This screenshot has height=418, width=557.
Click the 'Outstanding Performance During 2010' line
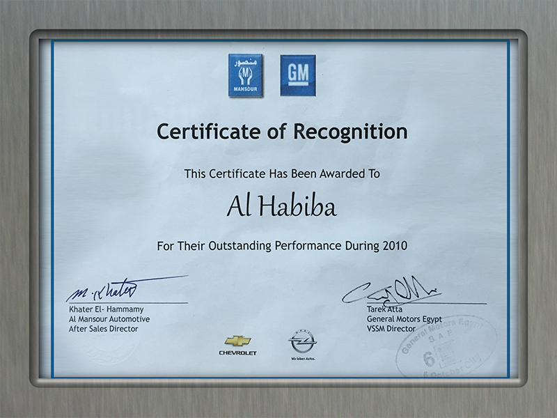coord(282,245)
